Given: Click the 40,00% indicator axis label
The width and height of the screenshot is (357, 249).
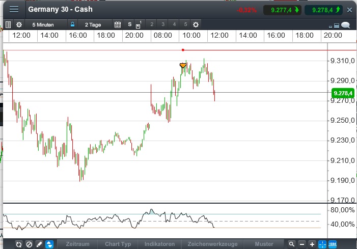Looking at the screenshot, I should (x=342, y=225).
